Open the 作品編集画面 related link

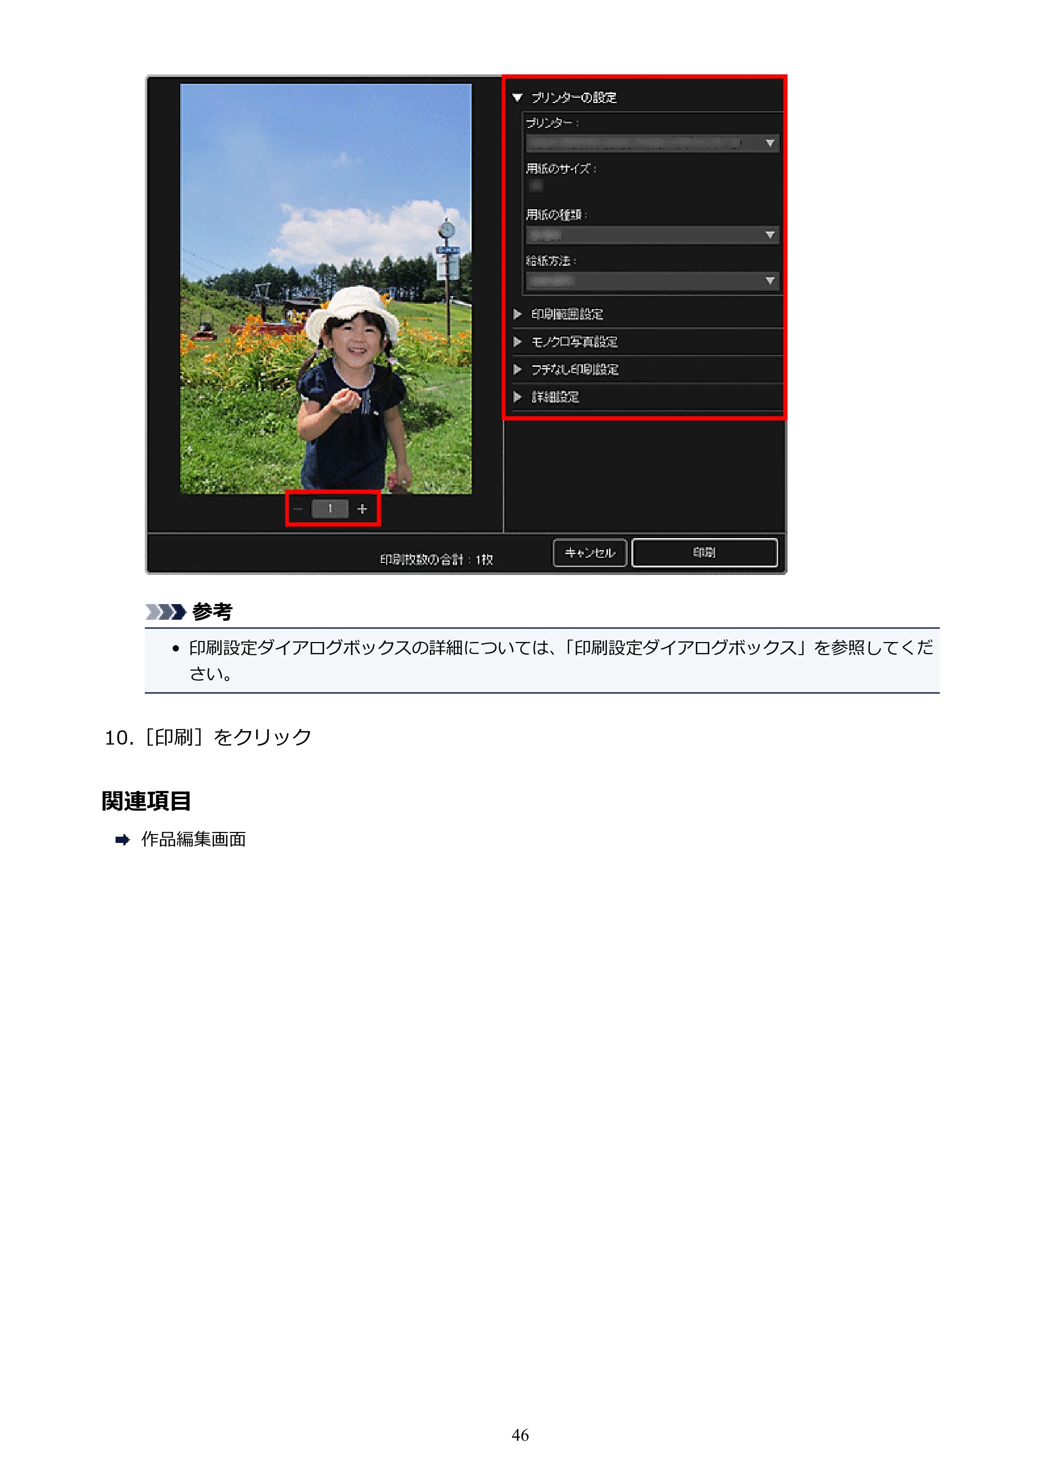pos(194,839)
